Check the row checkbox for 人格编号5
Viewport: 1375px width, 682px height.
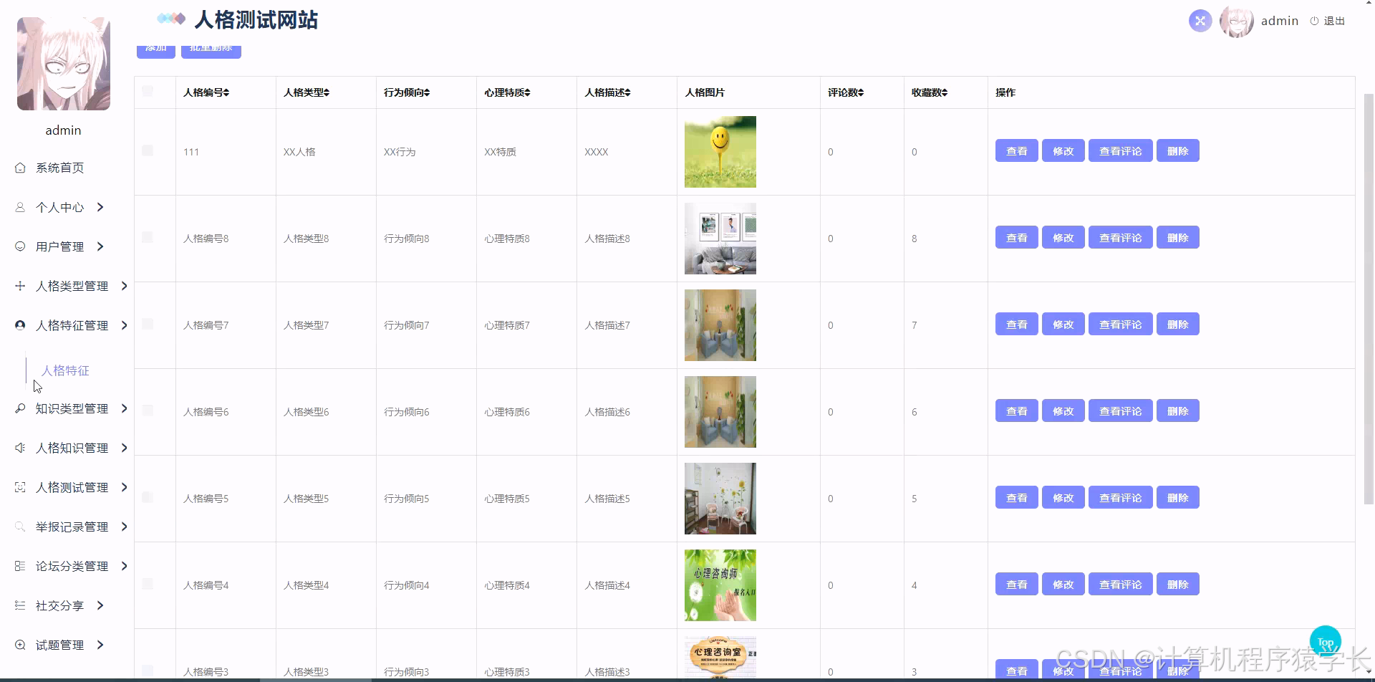tap(148, 497)
